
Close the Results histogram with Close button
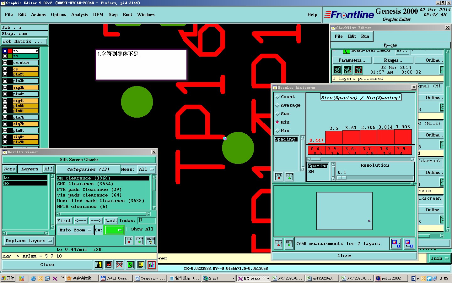click(x=344, y=256)
